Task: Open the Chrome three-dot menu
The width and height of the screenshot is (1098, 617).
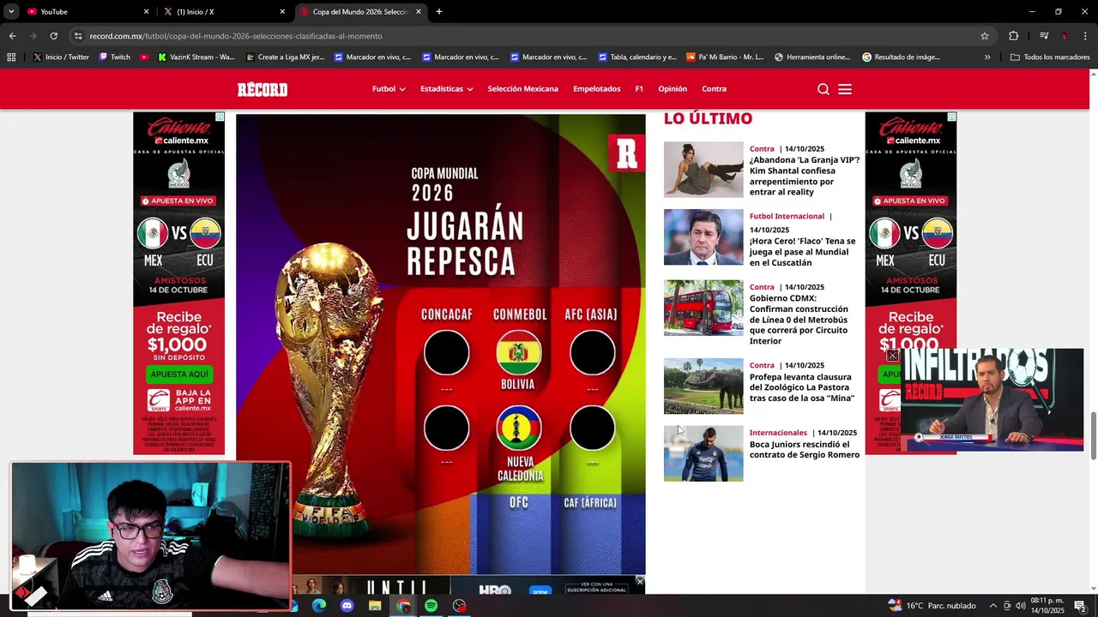Action: pyautogui.click(x=1086, y=36)
